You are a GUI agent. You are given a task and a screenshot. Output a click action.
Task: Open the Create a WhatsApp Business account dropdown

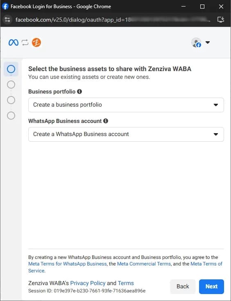pos(126,134)
